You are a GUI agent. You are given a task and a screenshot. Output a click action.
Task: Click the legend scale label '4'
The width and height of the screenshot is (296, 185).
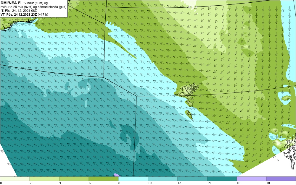pos(60,183)
